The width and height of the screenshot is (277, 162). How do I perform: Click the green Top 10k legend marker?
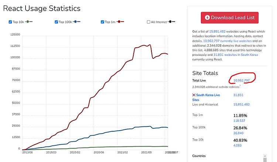pos(29,21)
